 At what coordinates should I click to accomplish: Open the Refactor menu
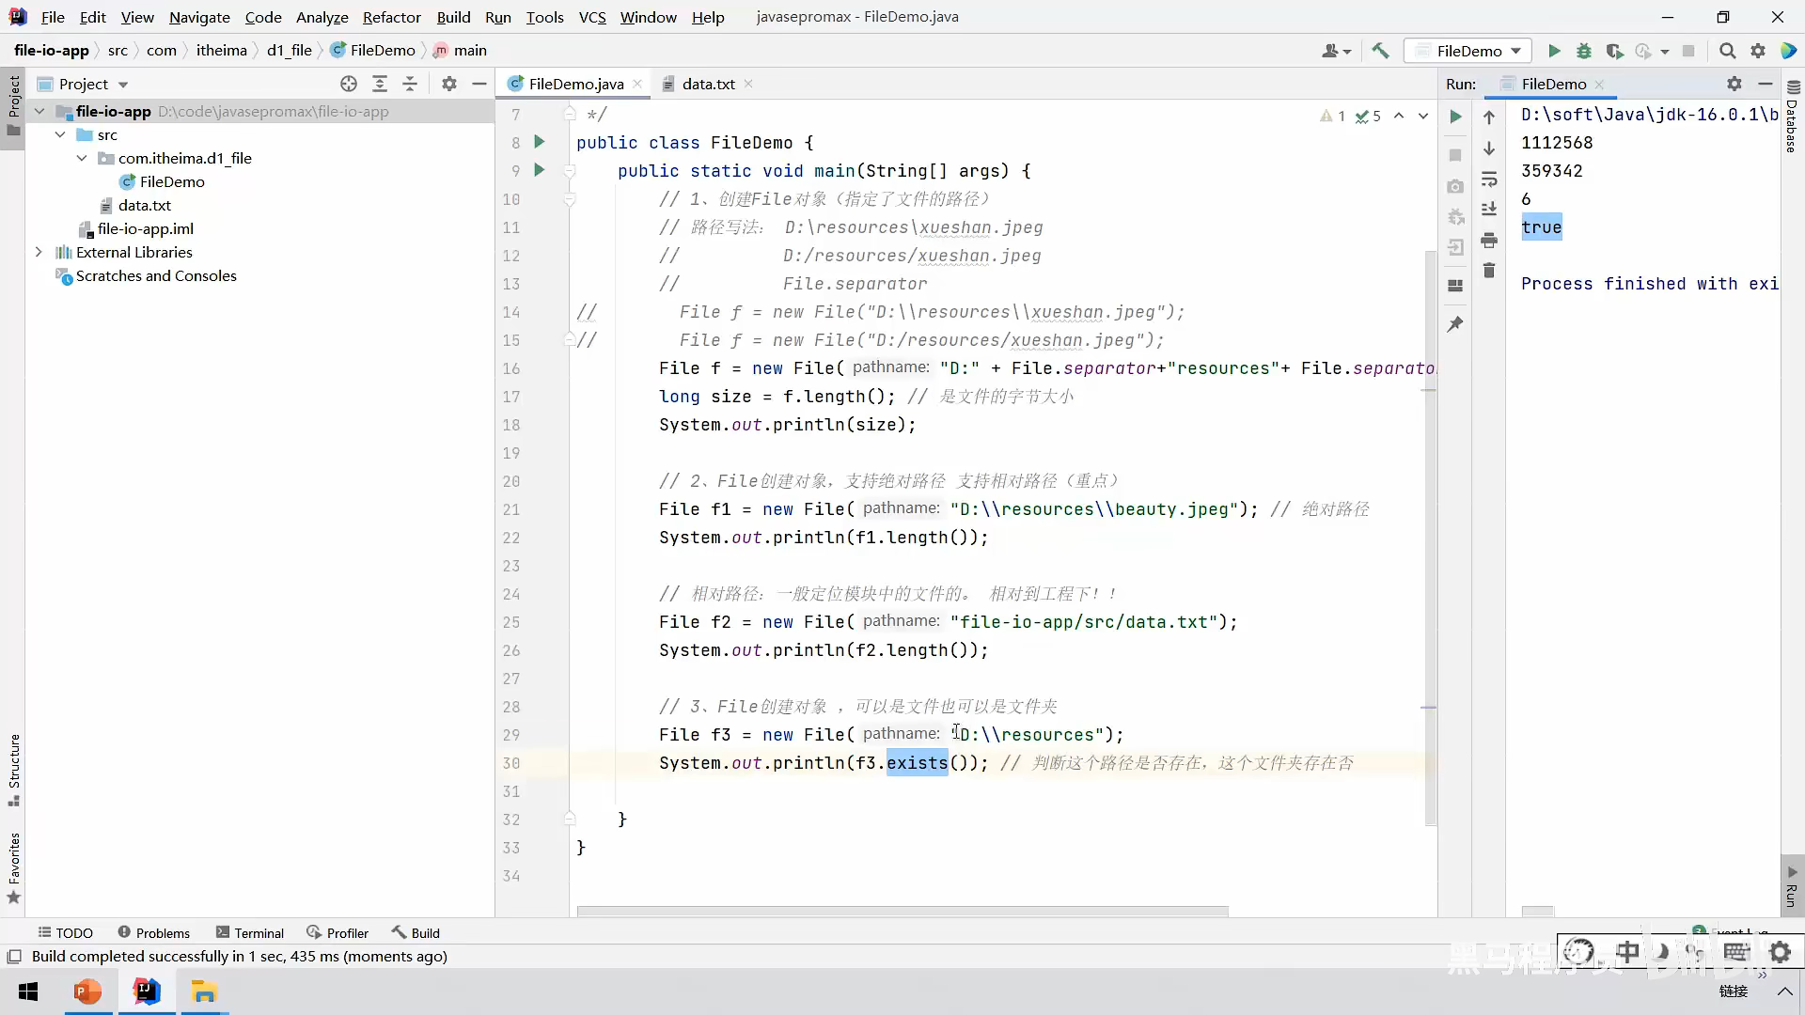(391, 17)
